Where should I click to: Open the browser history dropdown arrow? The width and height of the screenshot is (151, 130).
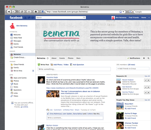[x=17, y=12]
